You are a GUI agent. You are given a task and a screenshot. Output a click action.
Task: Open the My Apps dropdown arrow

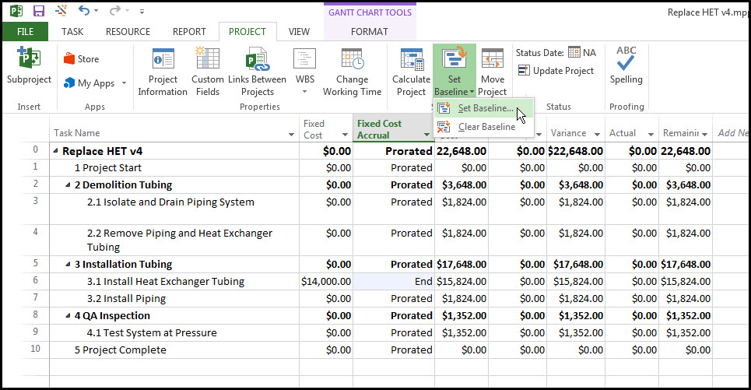point(124,83)
